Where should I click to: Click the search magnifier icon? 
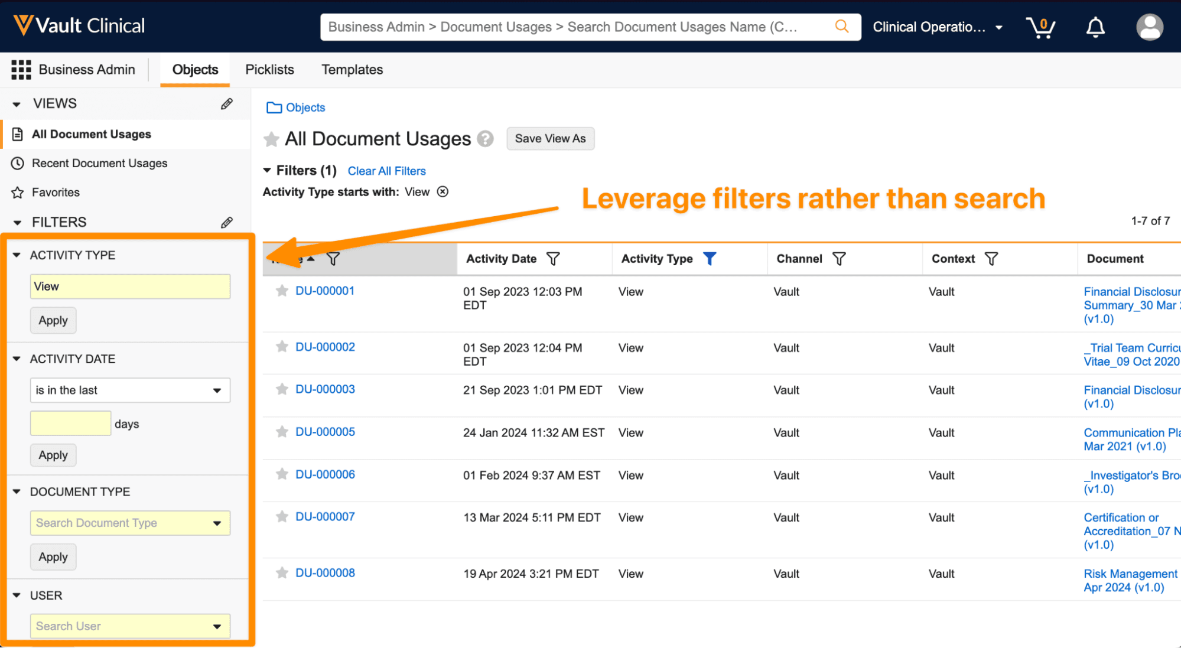pos(842,27)
